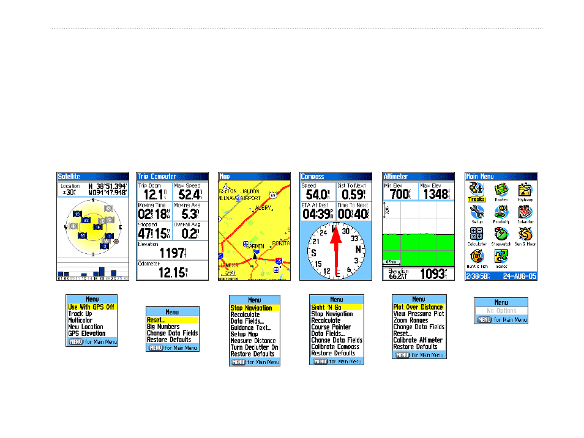The width and height of the screenshot is (584, 438).
Task: Click the Dist To Next 0.59 field
Action: click(354, 191)
